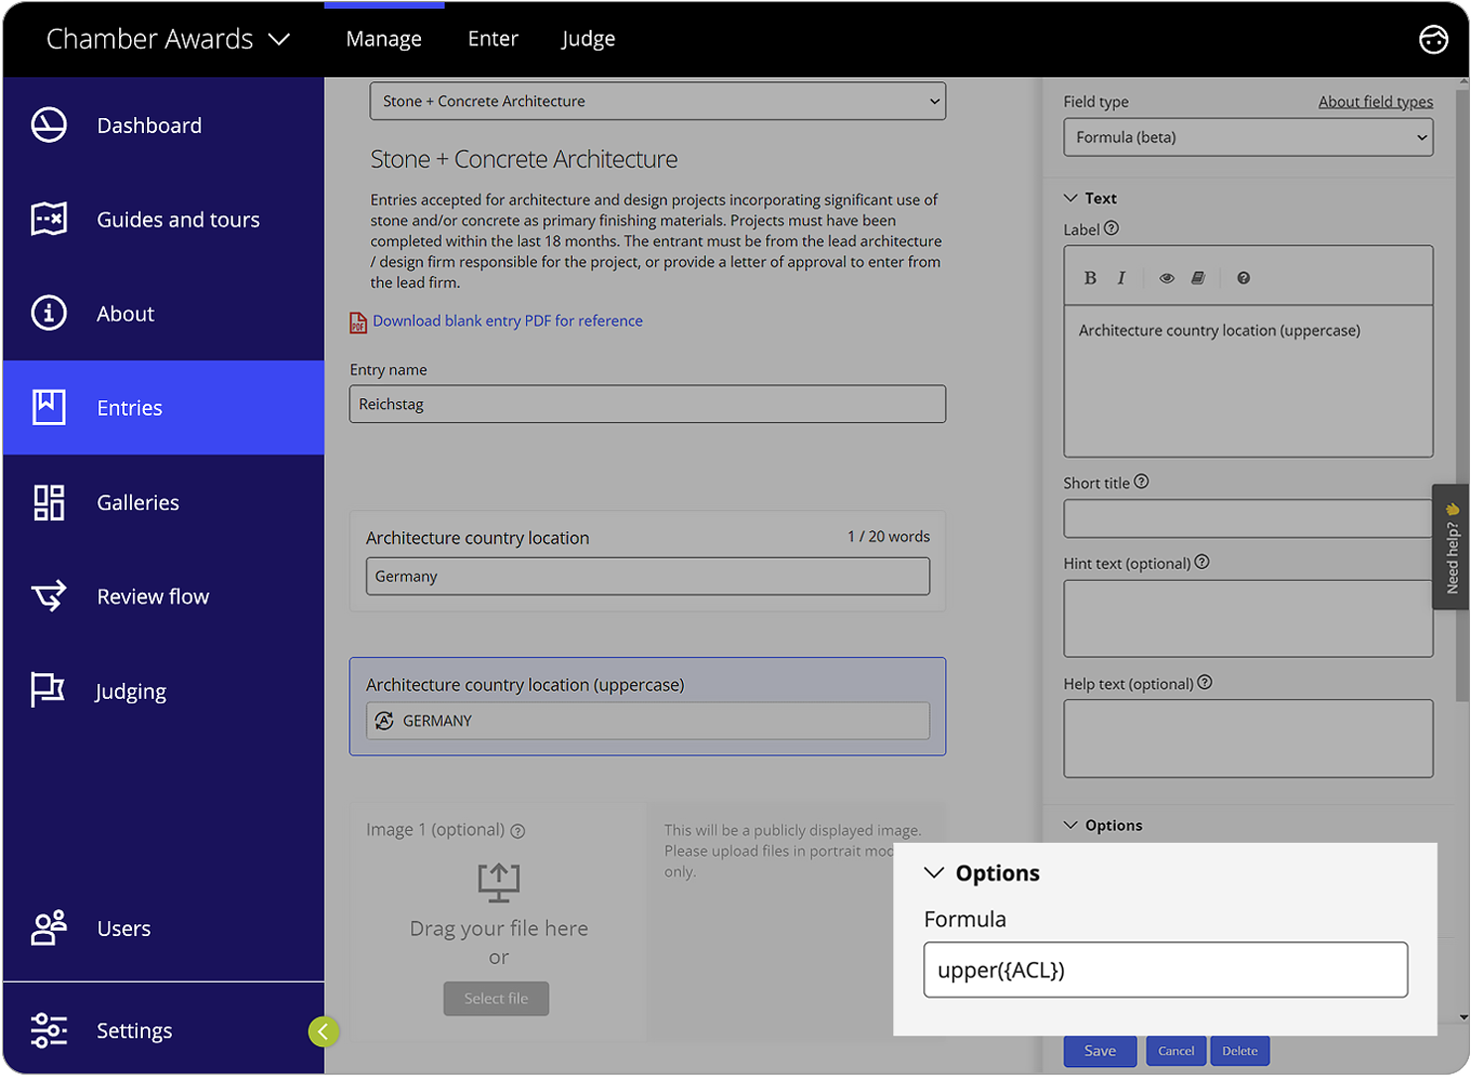Click inside the Entry name field
This screenshot has height=1080, width=1471.
(647, 404)
